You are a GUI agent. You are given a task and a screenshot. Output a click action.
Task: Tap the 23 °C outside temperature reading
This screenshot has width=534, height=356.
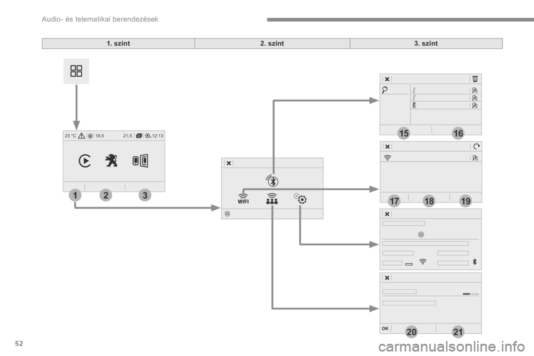(71, 136)
